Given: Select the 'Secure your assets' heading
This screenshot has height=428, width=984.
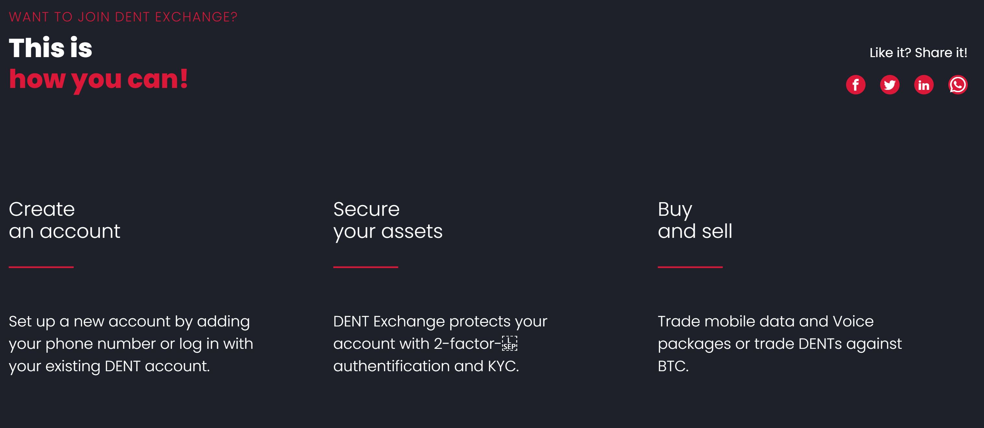Looking at the screenshot, I should [387, 220].
